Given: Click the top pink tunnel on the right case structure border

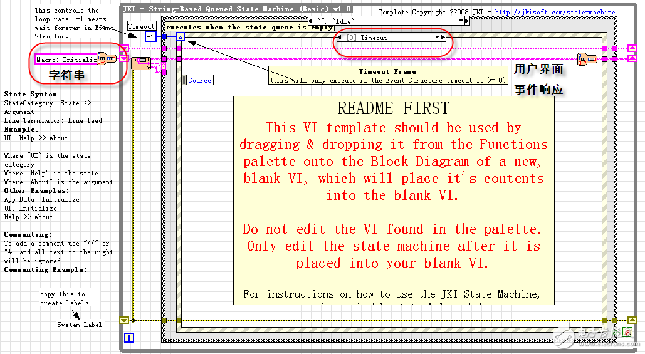Looking at the screenshot, I should point(614,48).
